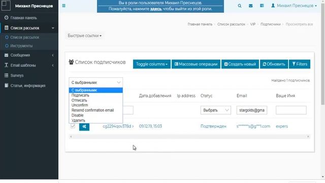This screenshot has width=325, height=183.
Task: Click the здесь link in the role banner
Action: pos(156,9)
